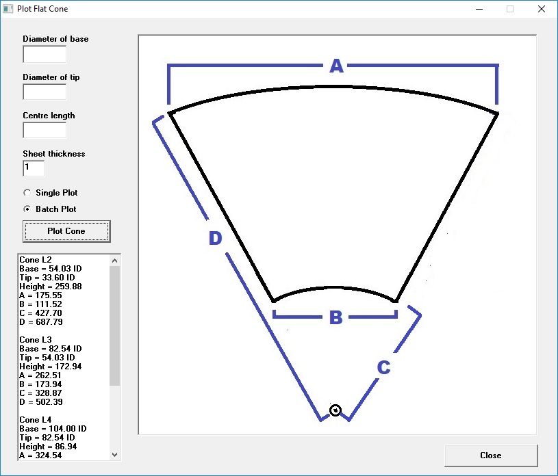Click the 'Sheet thickness' label

(x=54, y=154)
